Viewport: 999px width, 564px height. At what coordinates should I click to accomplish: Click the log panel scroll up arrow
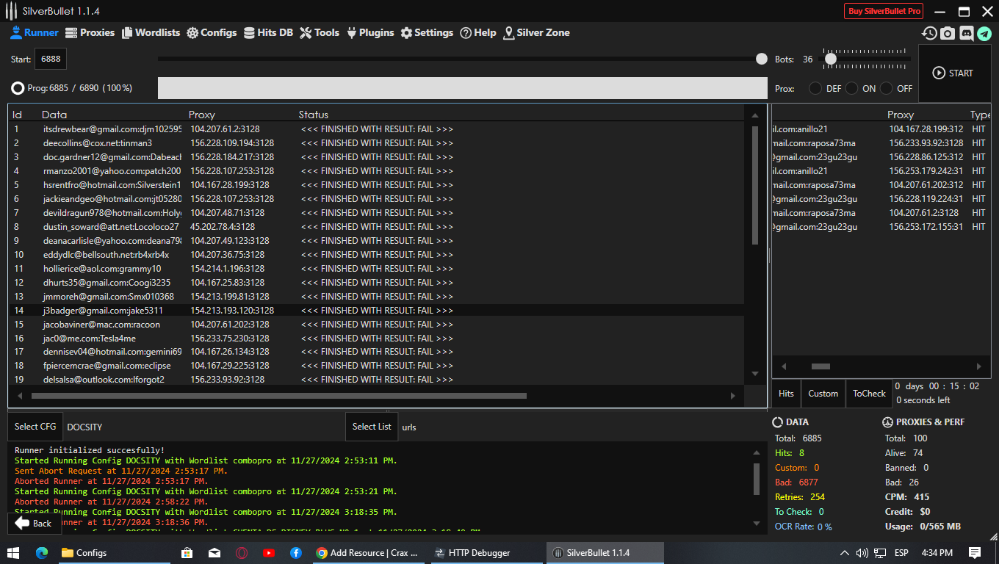(757, 454)
